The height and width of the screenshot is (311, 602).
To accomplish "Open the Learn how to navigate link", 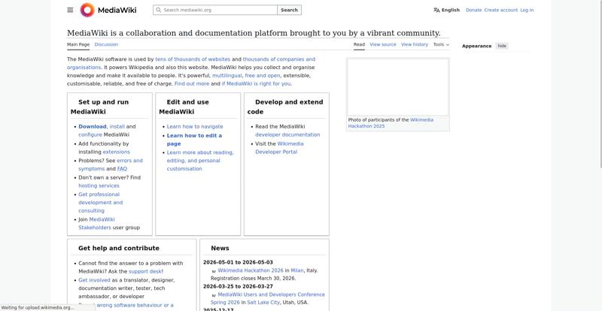I will (194, 126).
